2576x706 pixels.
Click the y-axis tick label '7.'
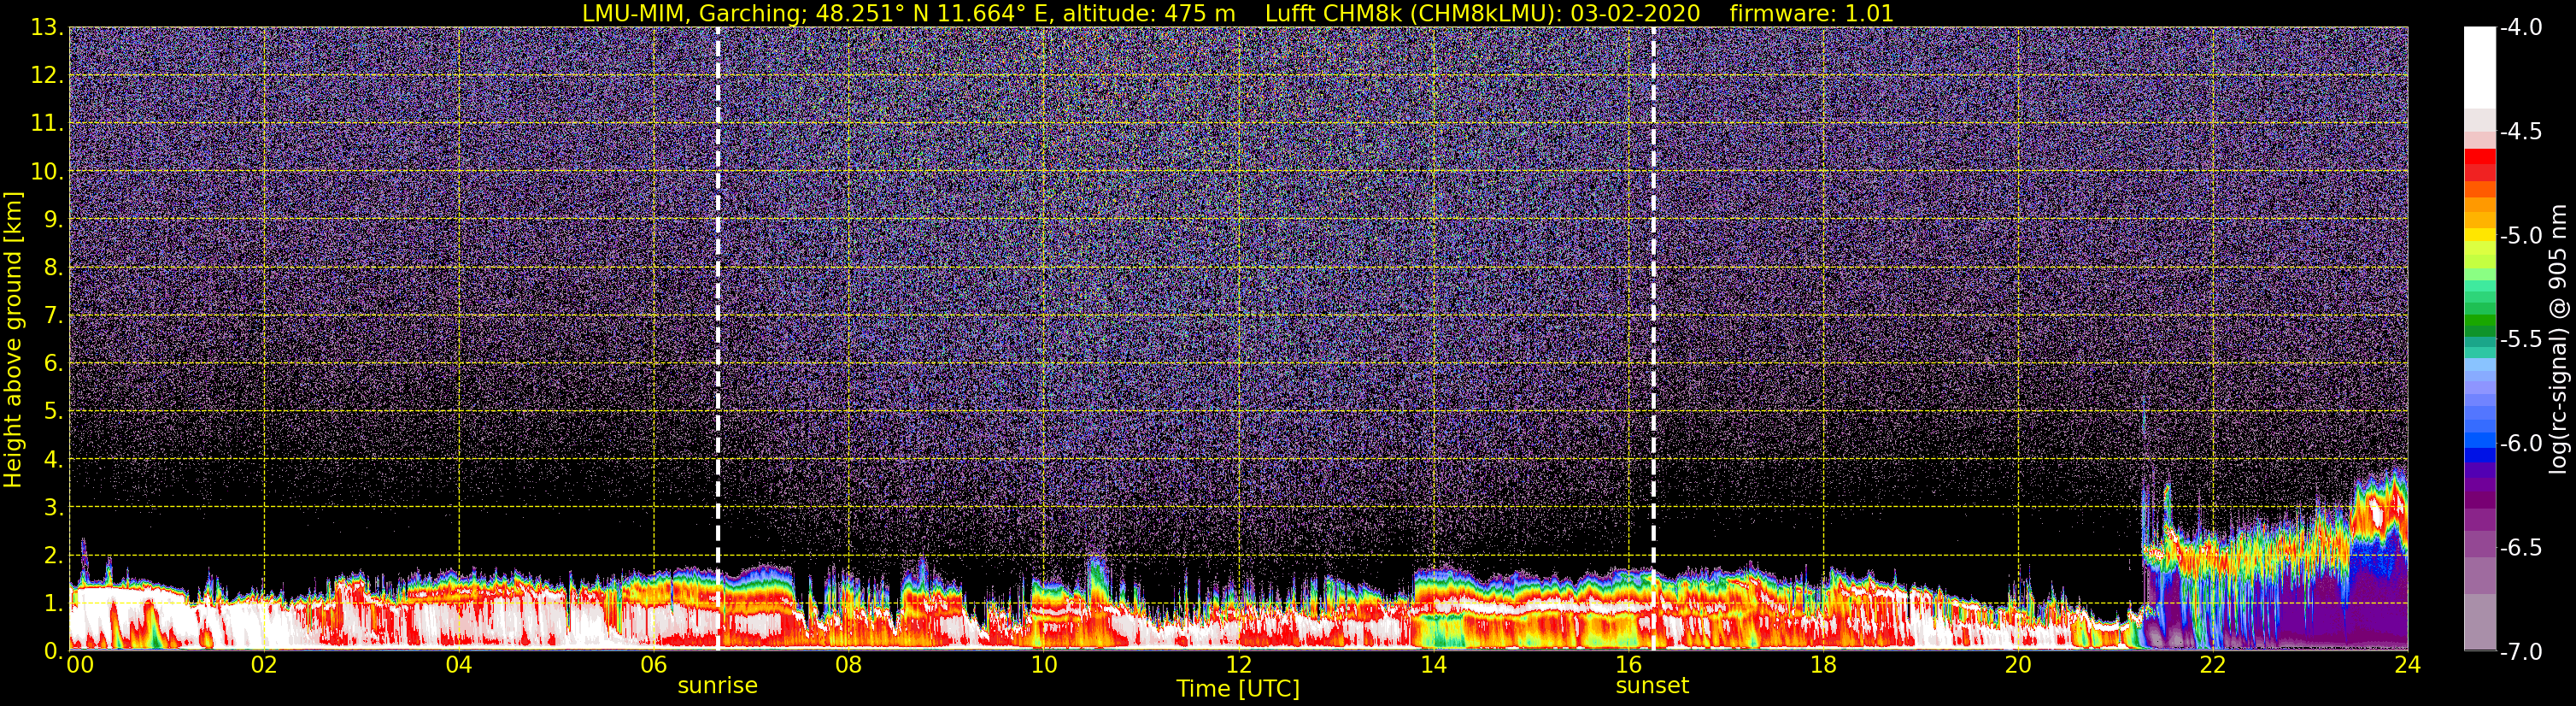(54, 316)
